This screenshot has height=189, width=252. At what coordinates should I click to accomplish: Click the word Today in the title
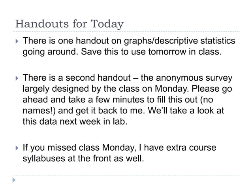[x=107, y=25]
